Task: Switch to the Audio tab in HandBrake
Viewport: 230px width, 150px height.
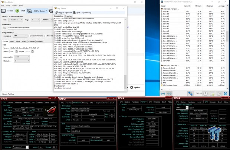Action: coord(24,41)
